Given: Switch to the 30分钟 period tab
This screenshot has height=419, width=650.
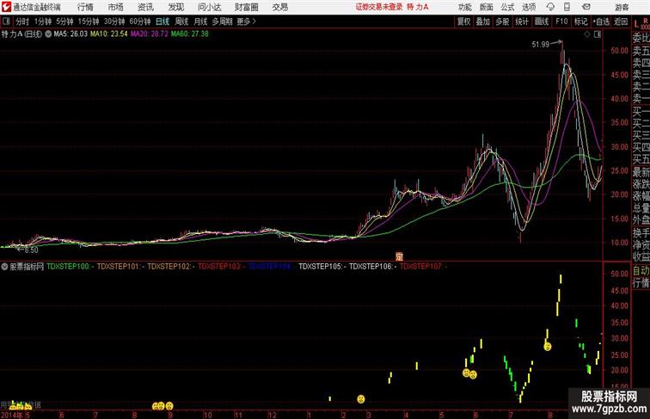Looking at the screenshot, I should [114, 22].
